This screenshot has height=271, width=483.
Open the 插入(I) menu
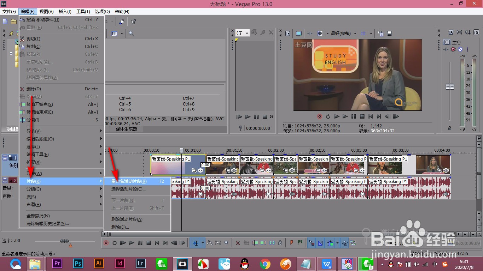pyautogui.click(x=65, y=12)
